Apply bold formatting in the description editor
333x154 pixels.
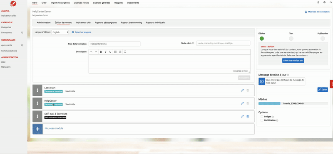[x=101, y=52]
